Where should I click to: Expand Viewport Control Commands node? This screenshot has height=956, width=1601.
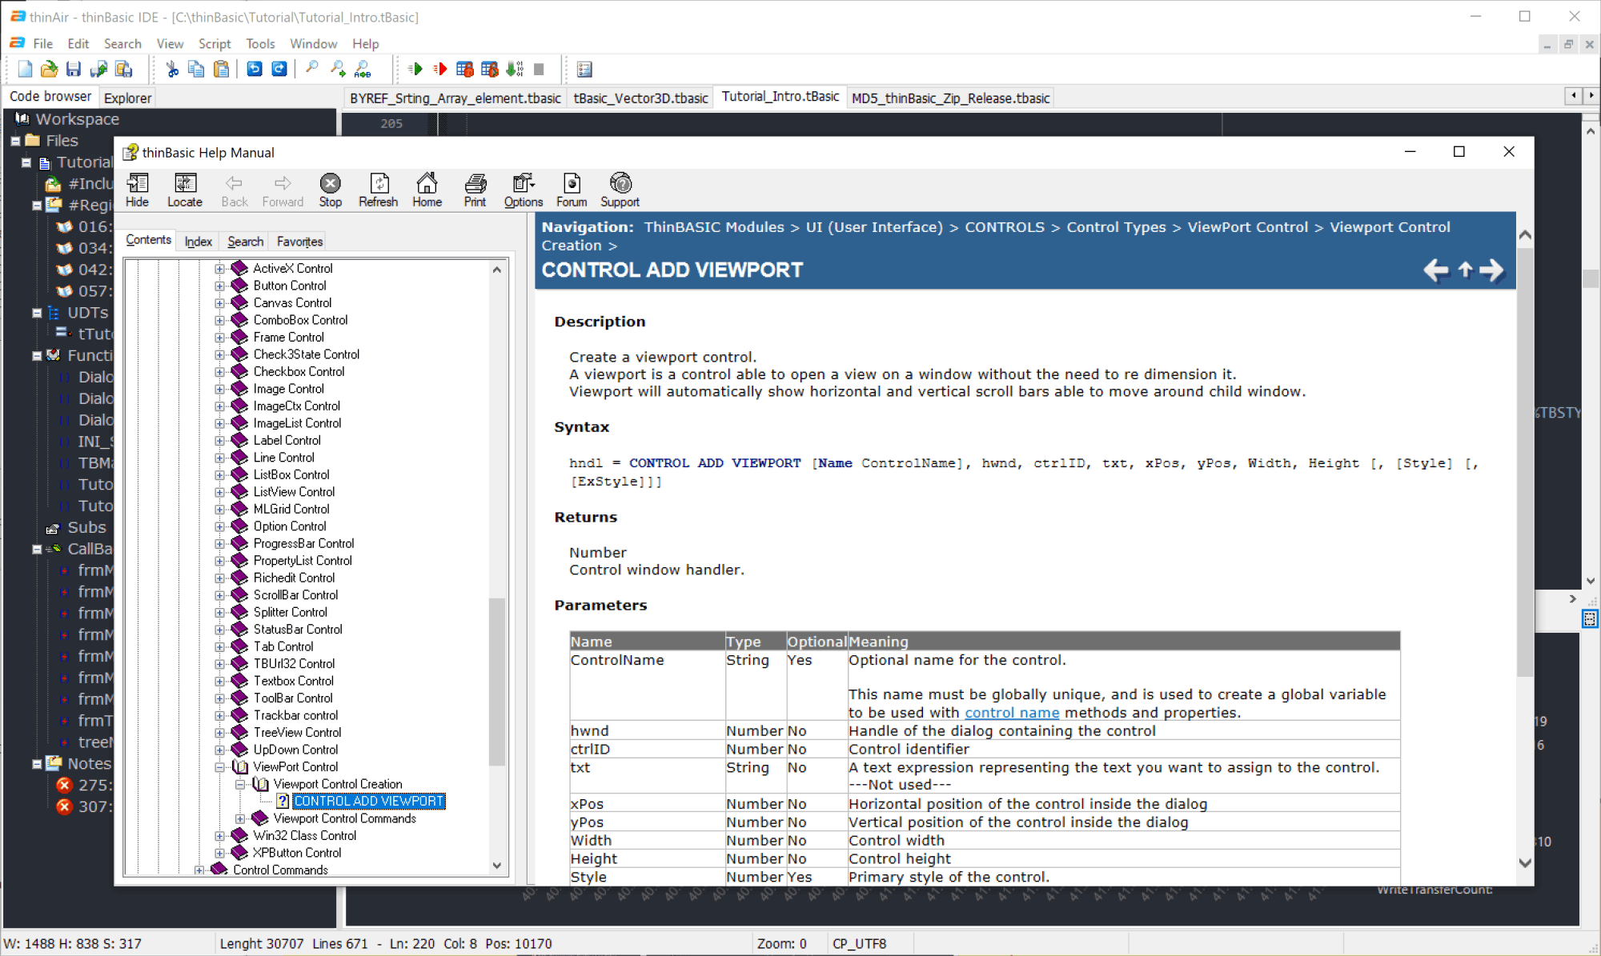point(239,819)
